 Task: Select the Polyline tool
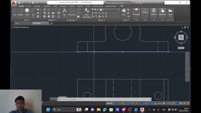(x=20, y=12)
